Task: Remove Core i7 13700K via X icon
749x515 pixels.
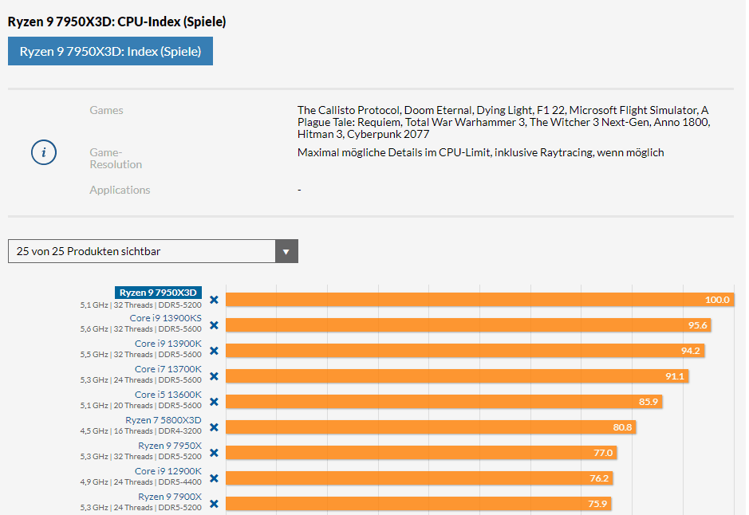Action: pyautogui.click(x=214, y=376)
